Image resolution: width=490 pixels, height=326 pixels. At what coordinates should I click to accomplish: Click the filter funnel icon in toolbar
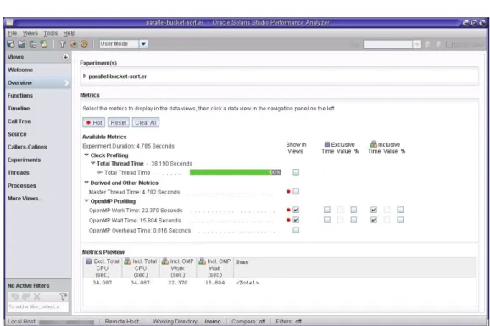63,44
